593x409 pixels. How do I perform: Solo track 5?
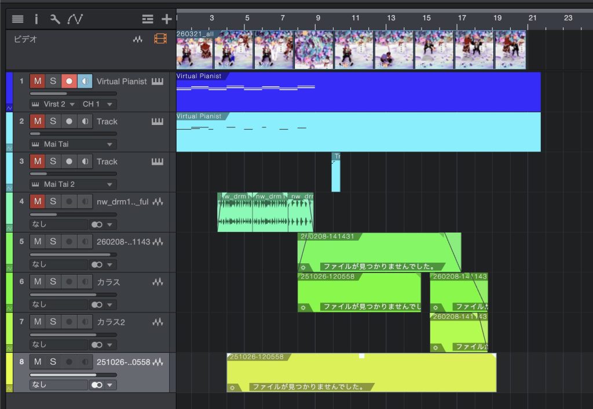tap(53, 242)
